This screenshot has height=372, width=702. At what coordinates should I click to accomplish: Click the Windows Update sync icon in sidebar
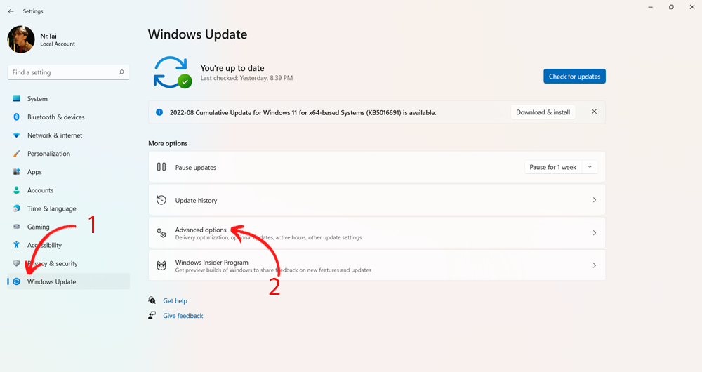(17, 281)
